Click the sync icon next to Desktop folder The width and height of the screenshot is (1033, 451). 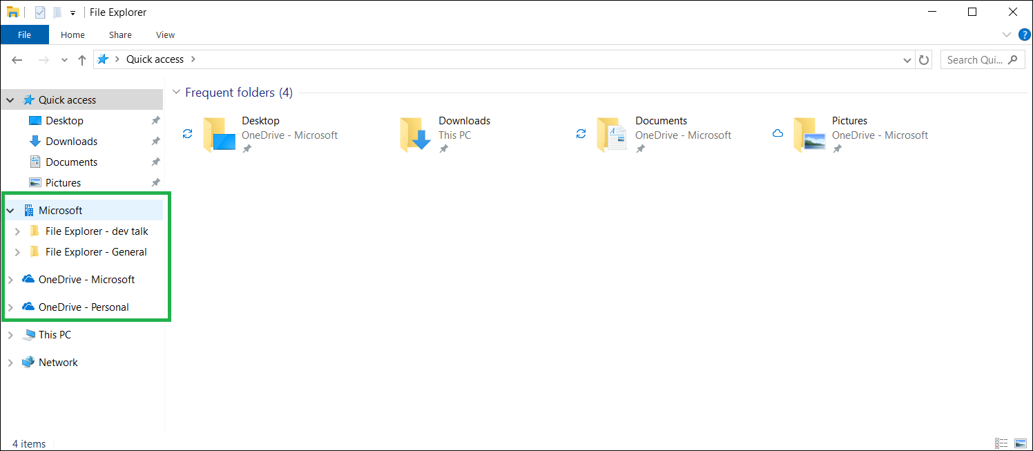pos(188,133)
